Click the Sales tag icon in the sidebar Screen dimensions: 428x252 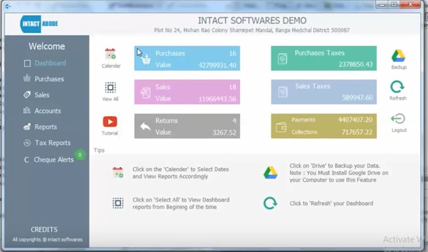(26, 94)
